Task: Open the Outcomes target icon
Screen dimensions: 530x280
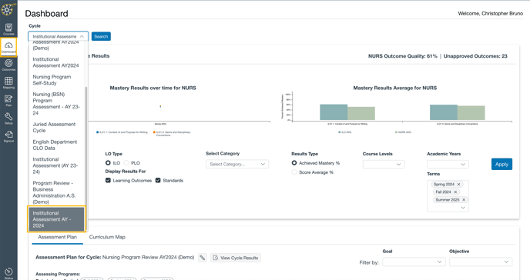Action: point(8,65)
